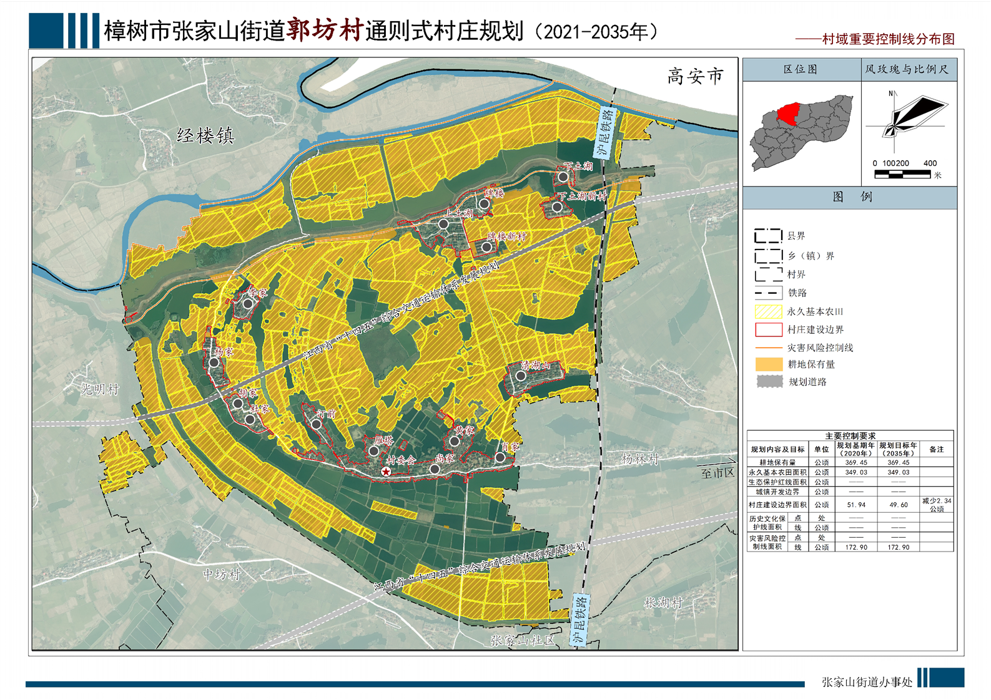Select the 牌楼新村 circle marker
The width and height of the screenshot is (991, 700).
point(486,247)
